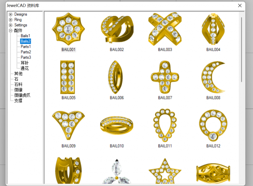
Task: Open the 通花 folder
Action: tap(25, 68)
